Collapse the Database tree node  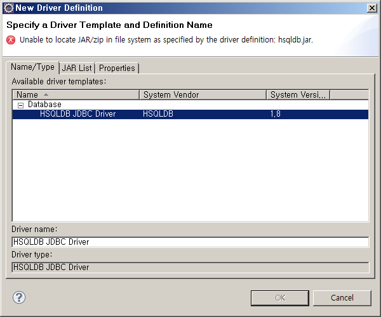20,105
